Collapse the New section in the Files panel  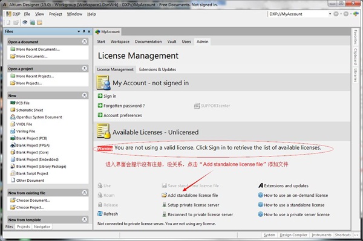(85, 95)
